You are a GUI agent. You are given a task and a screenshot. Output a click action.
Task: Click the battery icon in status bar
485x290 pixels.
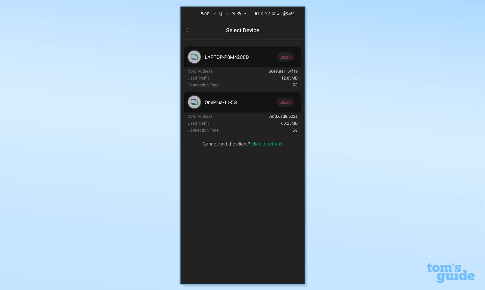[x=283, y=13]
